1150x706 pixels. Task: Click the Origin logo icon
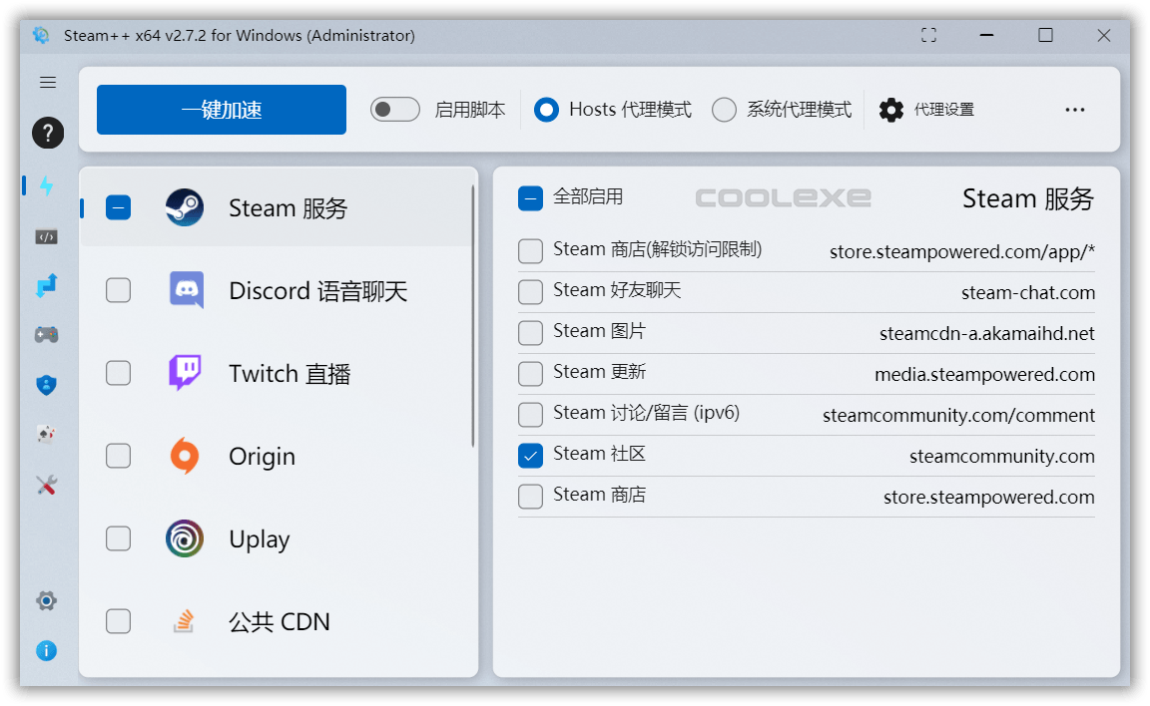185,456
